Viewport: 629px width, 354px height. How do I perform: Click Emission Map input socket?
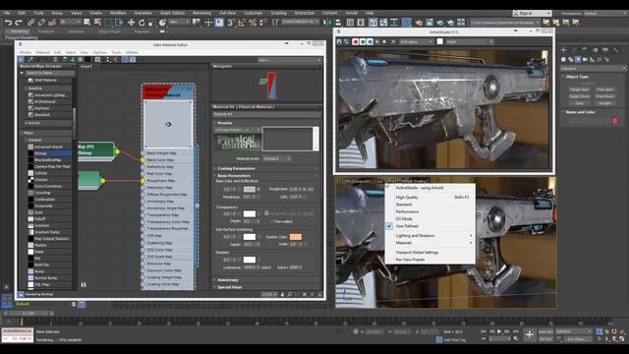(x=143, y=264)
